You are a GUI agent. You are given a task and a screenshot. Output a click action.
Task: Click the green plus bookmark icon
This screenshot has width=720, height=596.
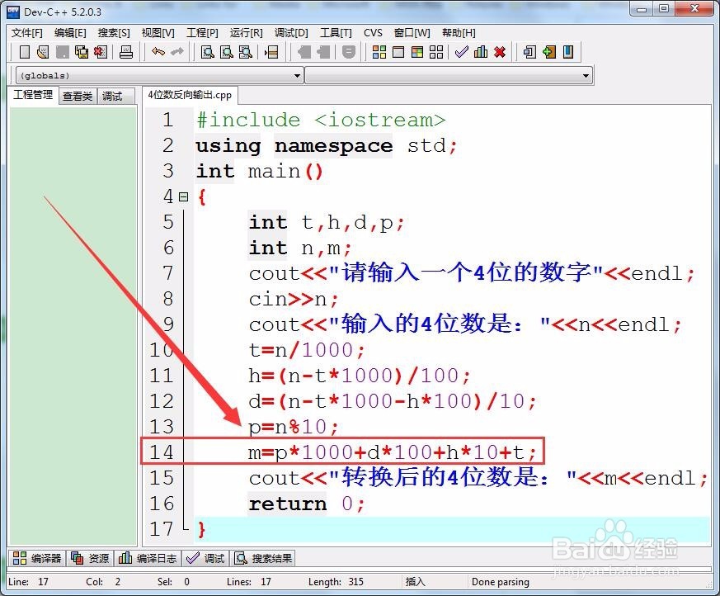coord(549,52)
